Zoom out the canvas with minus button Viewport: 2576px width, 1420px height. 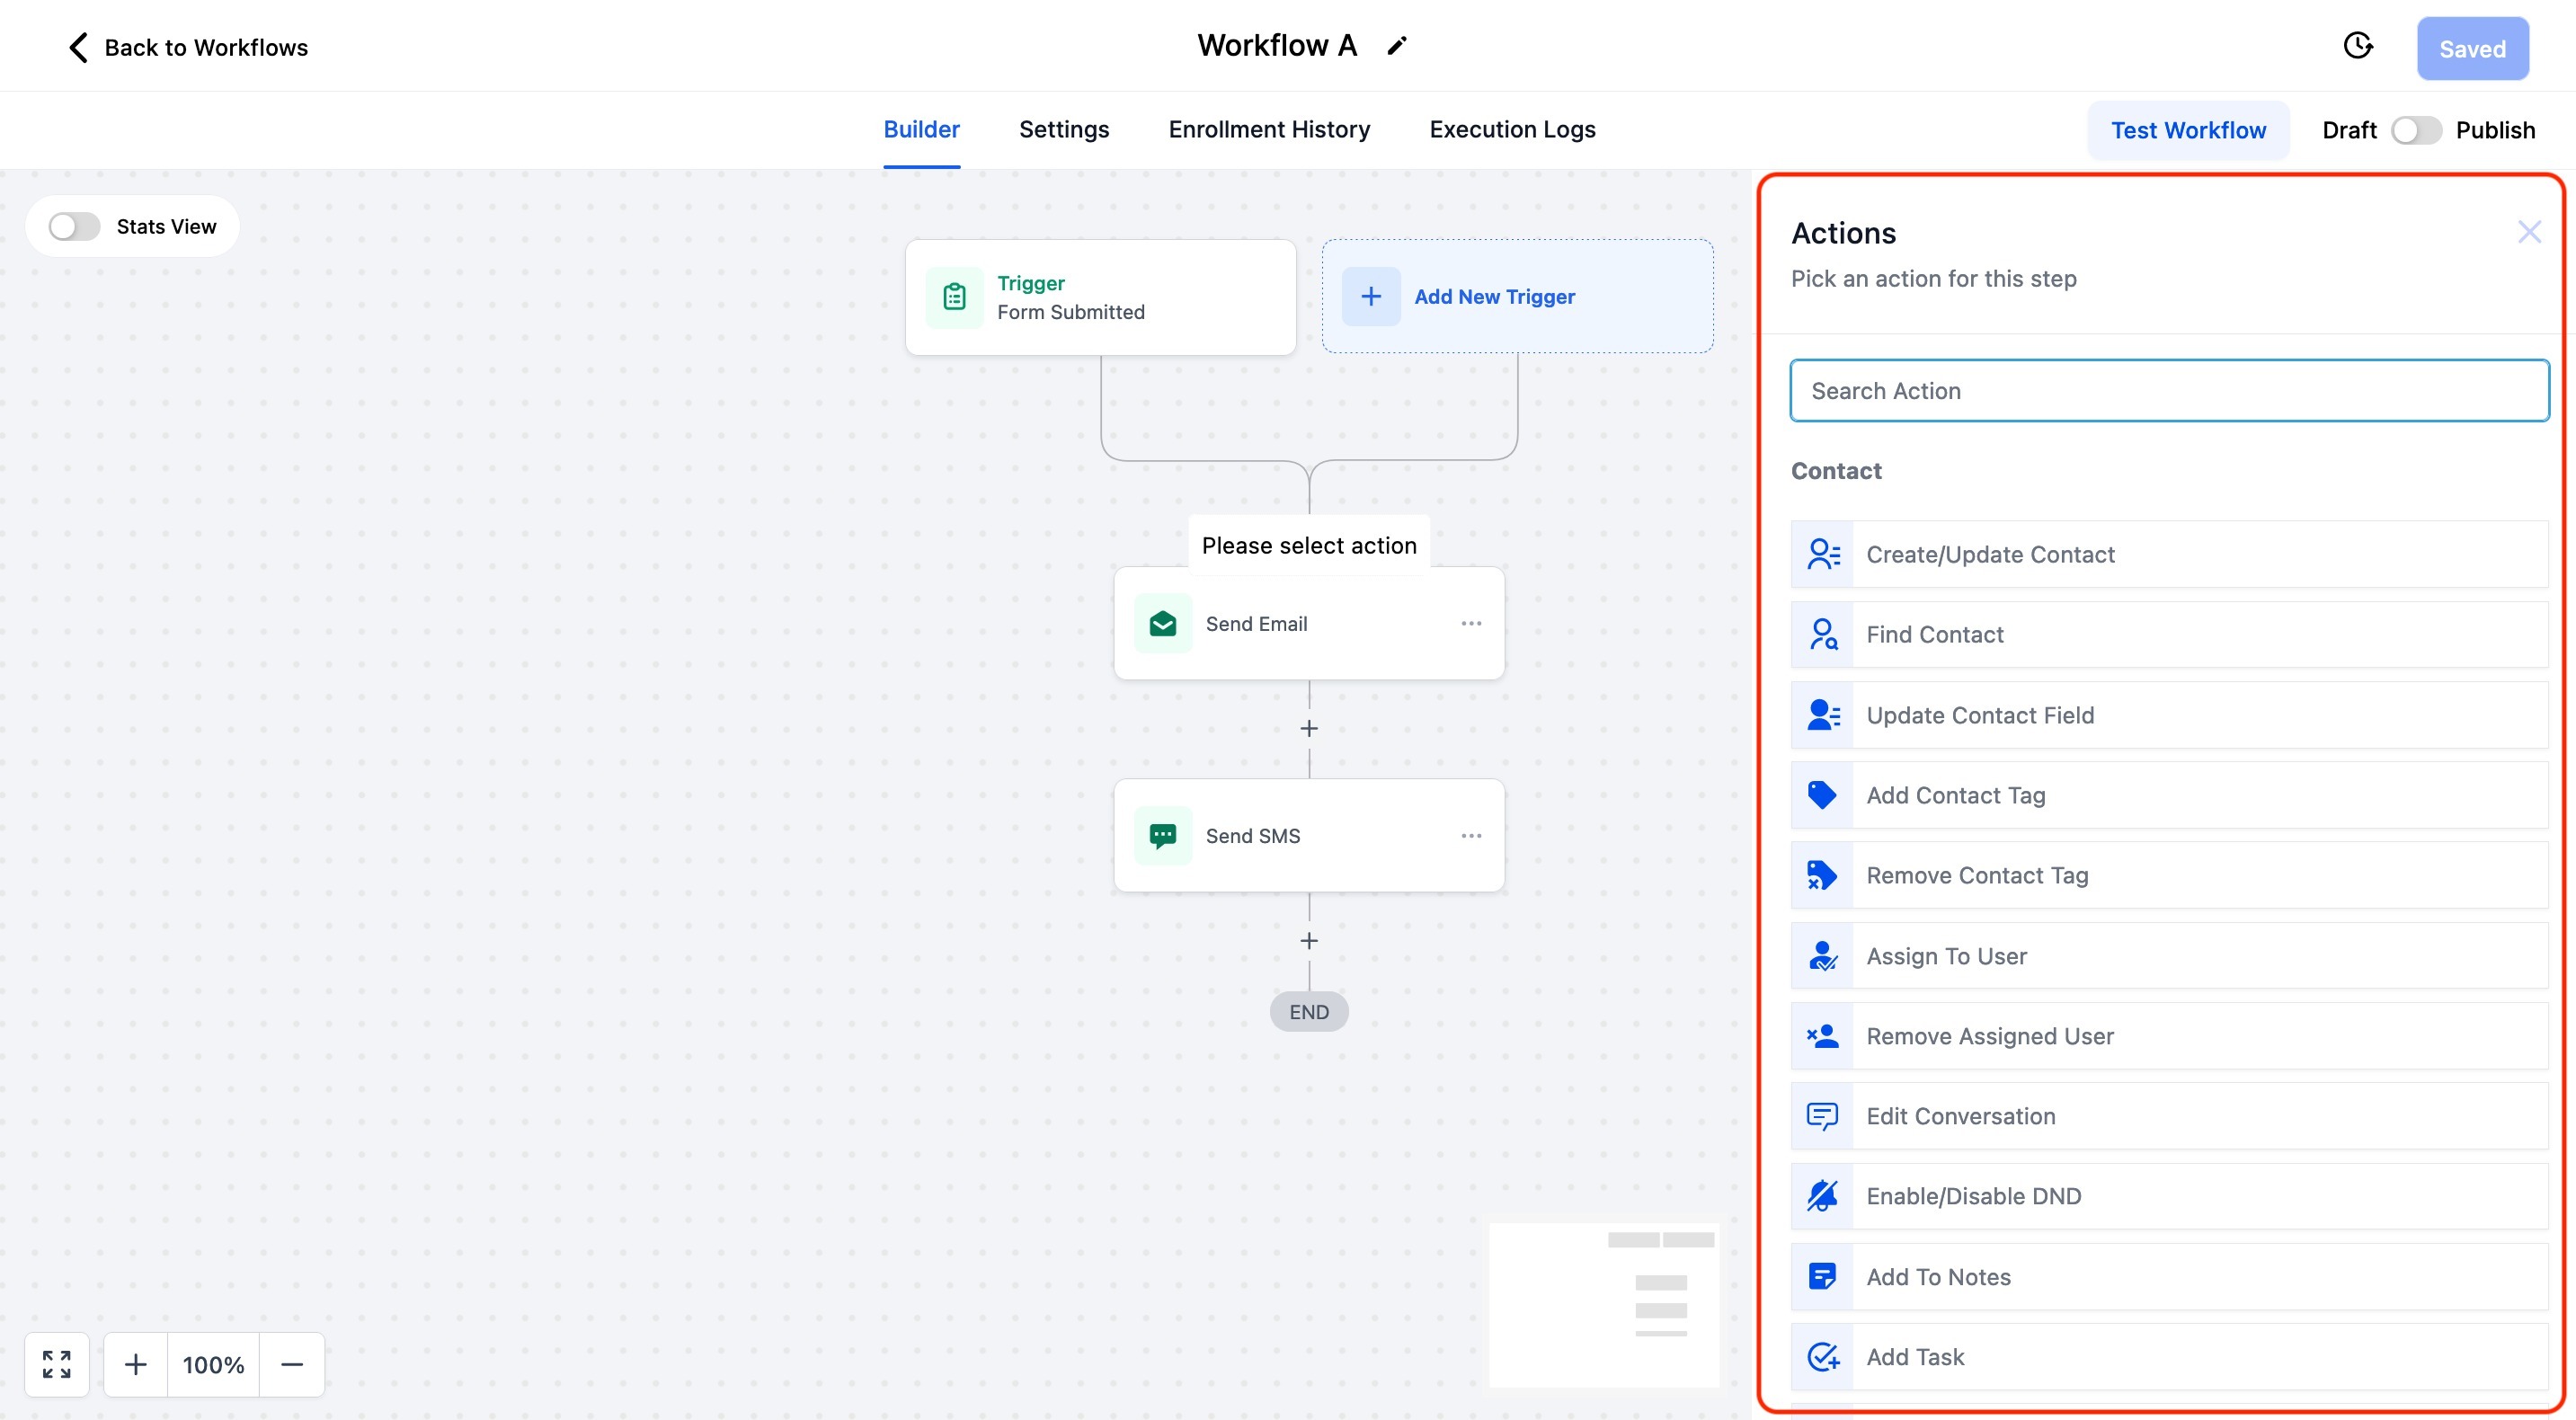(x=292, y=1364)
